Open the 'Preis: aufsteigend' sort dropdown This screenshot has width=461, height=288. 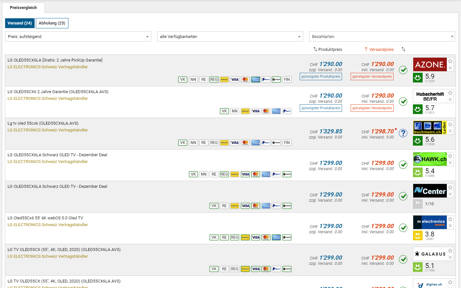click(x=78, y=36)
